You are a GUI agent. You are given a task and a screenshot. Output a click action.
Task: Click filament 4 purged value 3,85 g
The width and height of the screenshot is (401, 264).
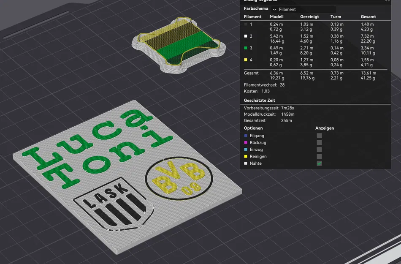tap(306, 65)
